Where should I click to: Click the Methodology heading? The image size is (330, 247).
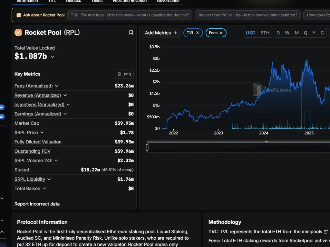(225, 222)
